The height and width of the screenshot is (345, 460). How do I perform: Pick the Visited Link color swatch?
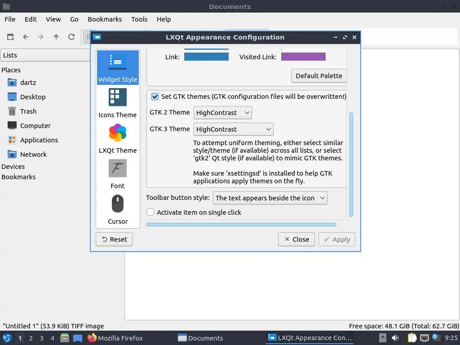point(303,57)
